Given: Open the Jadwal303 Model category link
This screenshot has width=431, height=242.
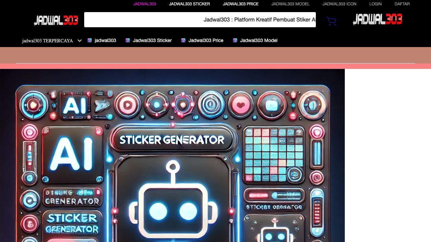Looking at the screenshot, I should tap(259, 40).
